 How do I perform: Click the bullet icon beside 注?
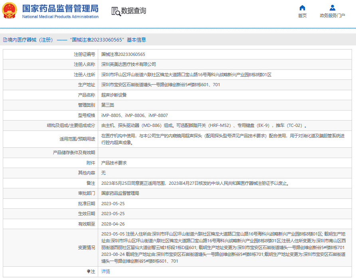[x=89, y=271]
